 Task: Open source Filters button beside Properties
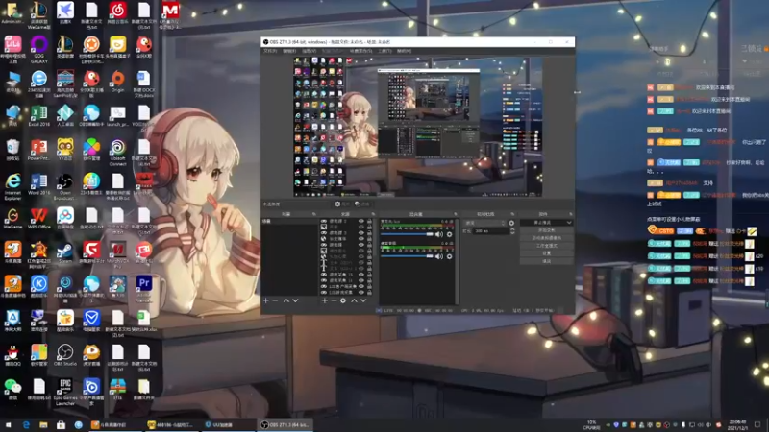coord(361,204)
